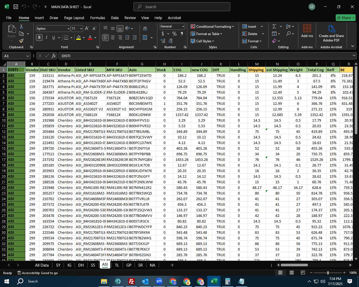Click the Search box in title bar
This screenshot has width=359, height=287.
click(x=182, y=7)
